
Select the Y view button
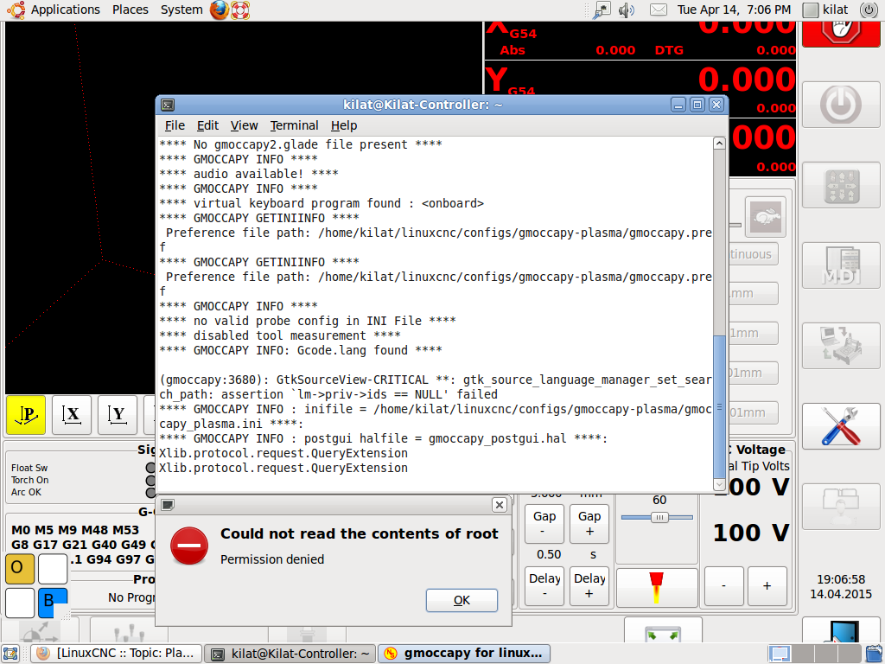(118, 415)
